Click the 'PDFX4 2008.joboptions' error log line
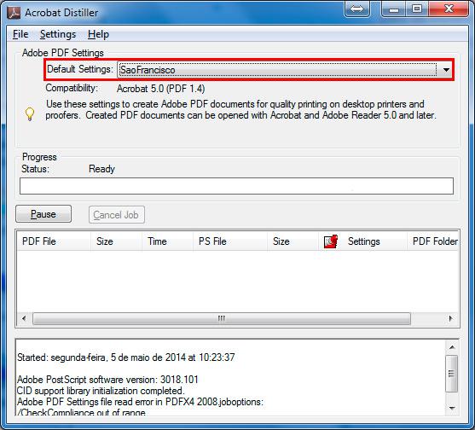The image size is (475, 430). coord(140,402)
